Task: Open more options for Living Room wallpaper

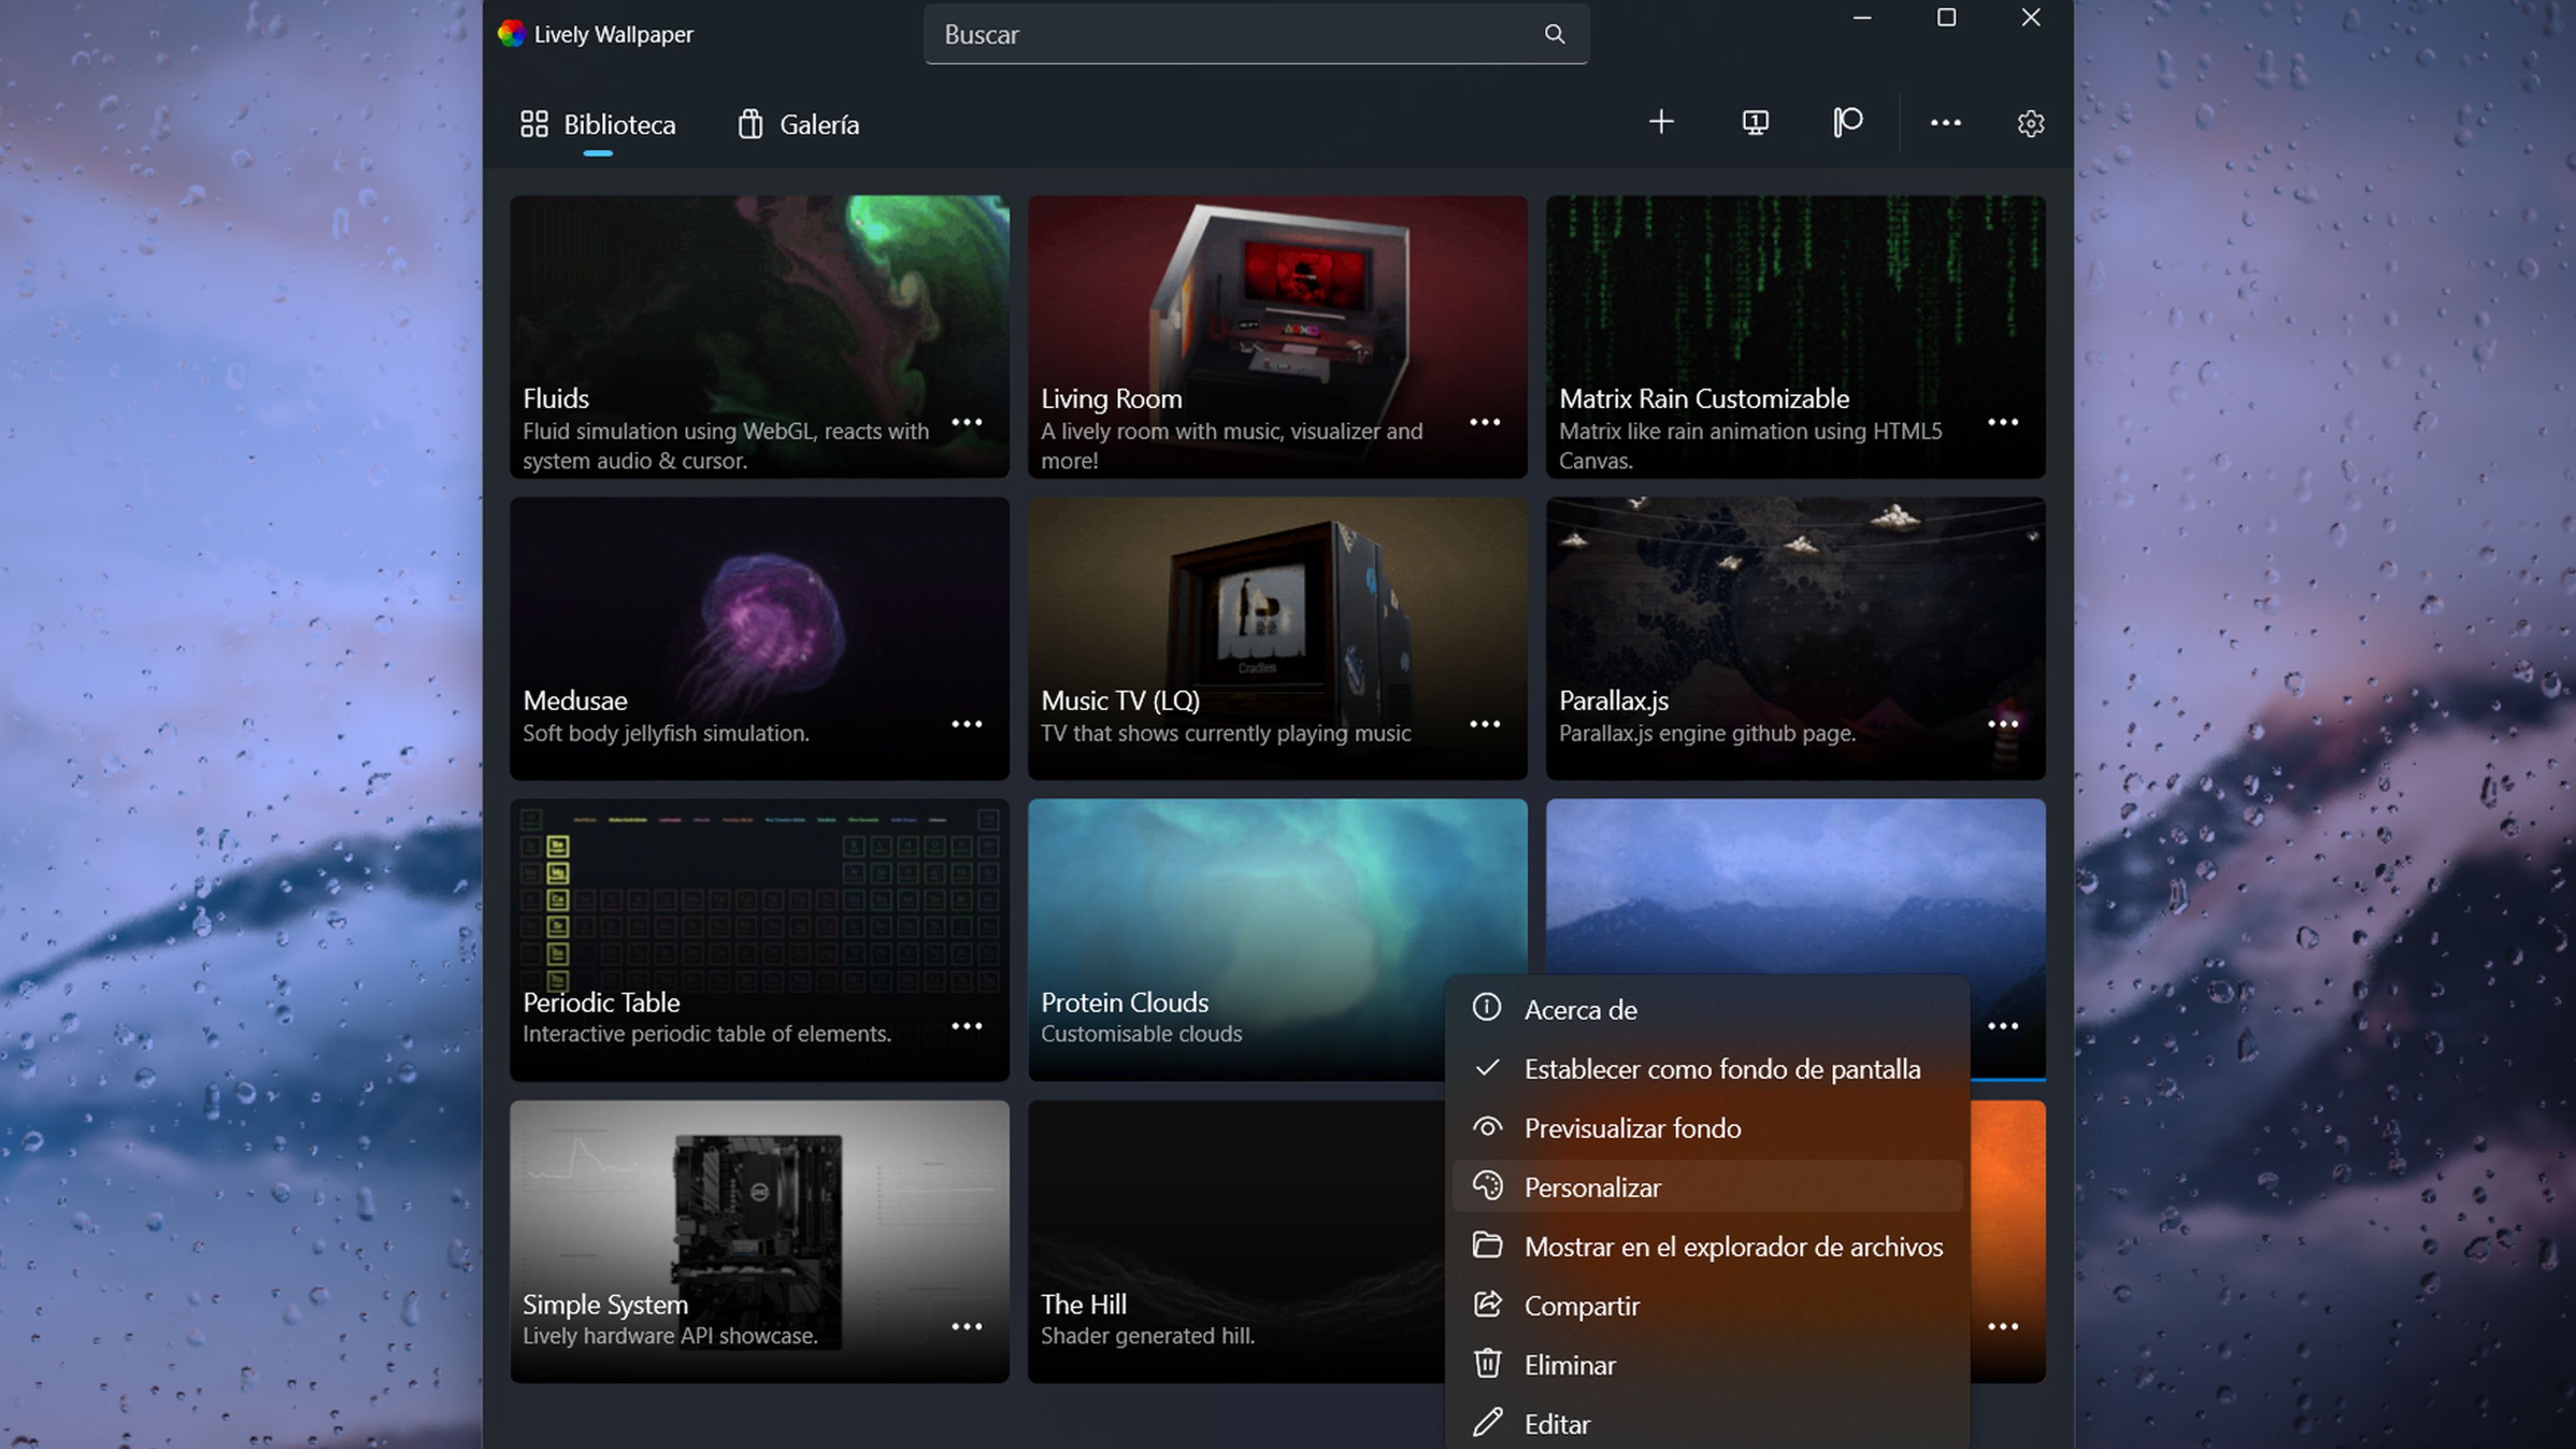Action: coord(1484,422)
